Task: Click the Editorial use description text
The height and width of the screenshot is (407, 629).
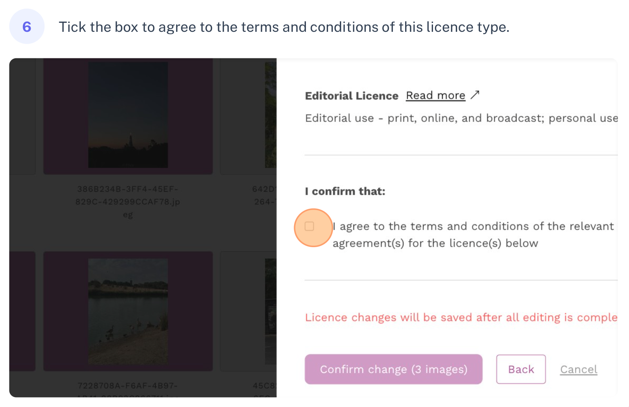Action: 461,118
